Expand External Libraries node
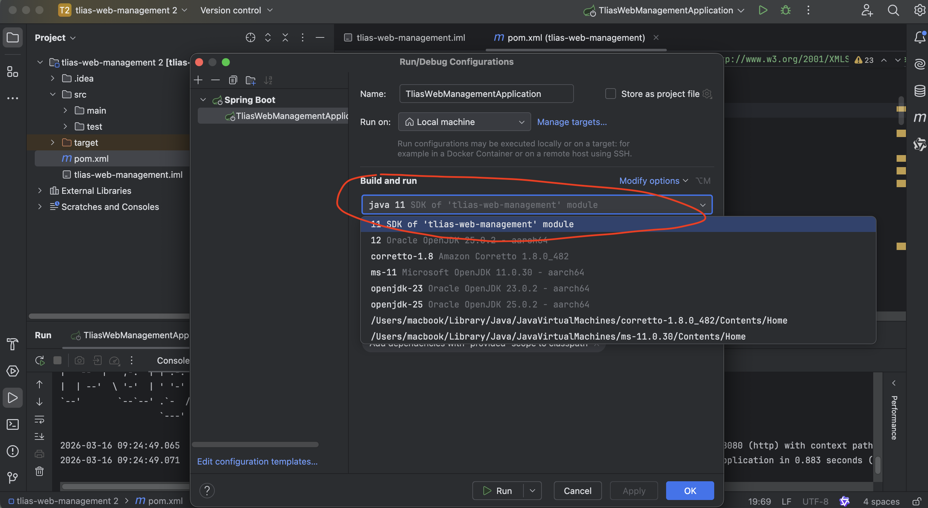Image resolution: width=928 pixels, height=508 pixels. tap(40, 190)
